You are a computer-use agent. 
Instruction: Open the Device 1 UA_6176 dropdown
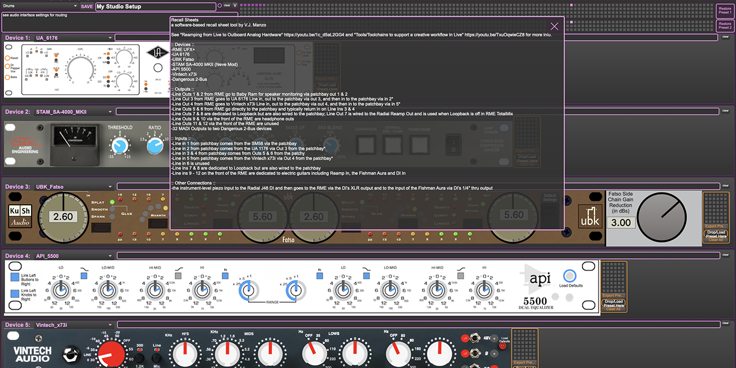tap(110, 38)
